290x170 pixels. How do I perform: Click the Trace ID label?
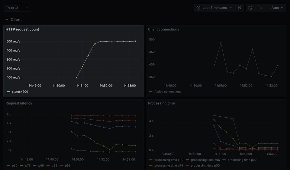tap(12, 8)
